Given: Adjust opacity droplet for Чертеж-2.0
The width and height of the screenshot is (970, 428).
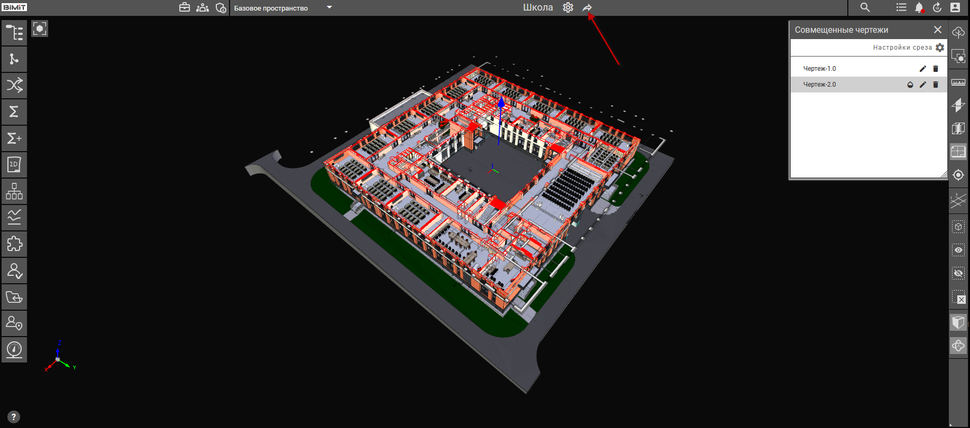Looking at the screenshot, I should 910,85.
